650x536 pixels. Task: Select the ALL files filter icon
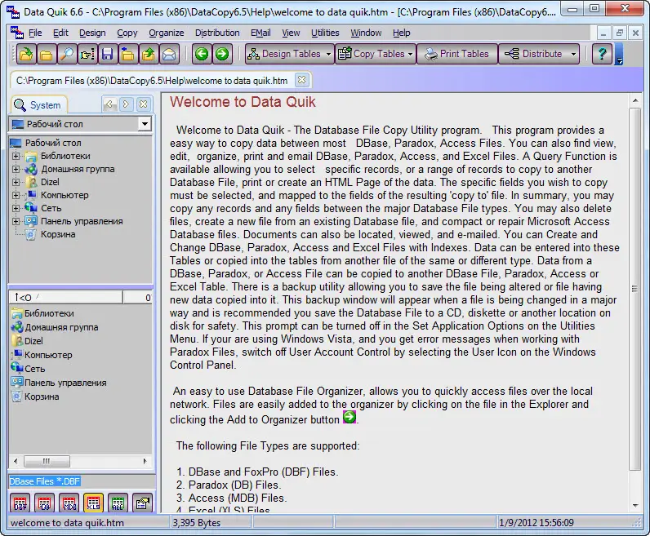pyautogui.click(x=118, y=503)
